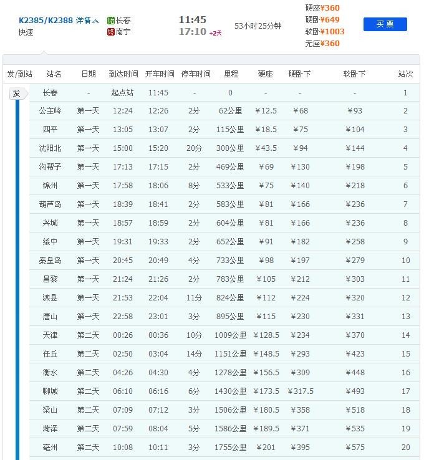Image resolution: width=424 pixels, height=460 pixels.
Task: Select station name 绥中
Action: (50, 242)
